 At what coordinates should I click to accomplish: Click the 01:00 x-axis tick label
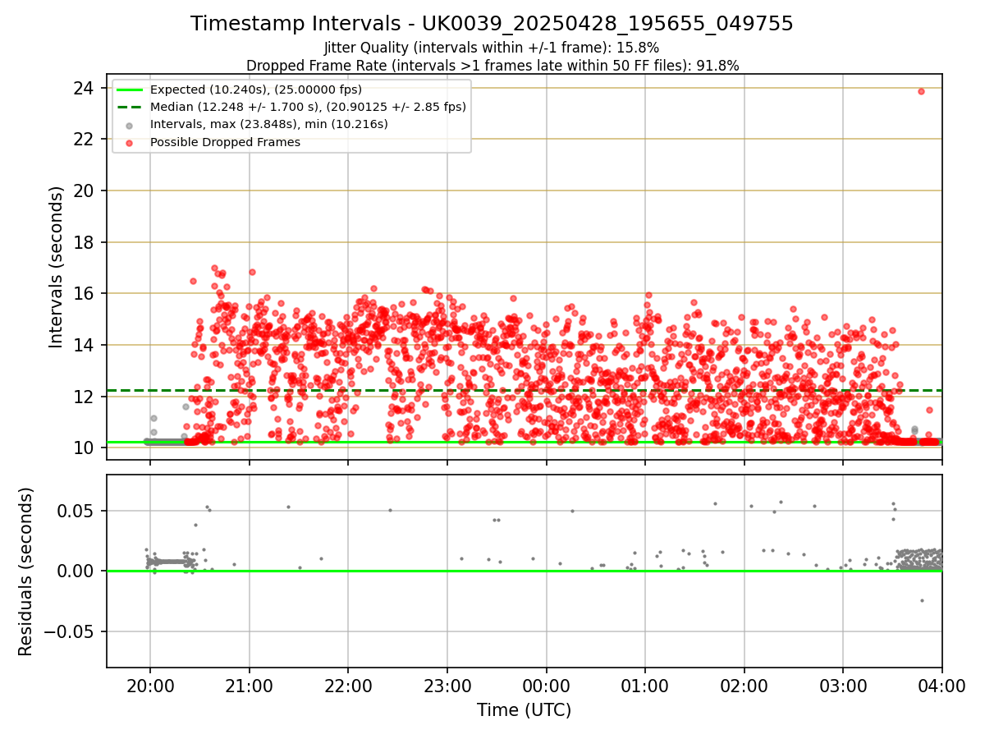click(x=645, y=686)
